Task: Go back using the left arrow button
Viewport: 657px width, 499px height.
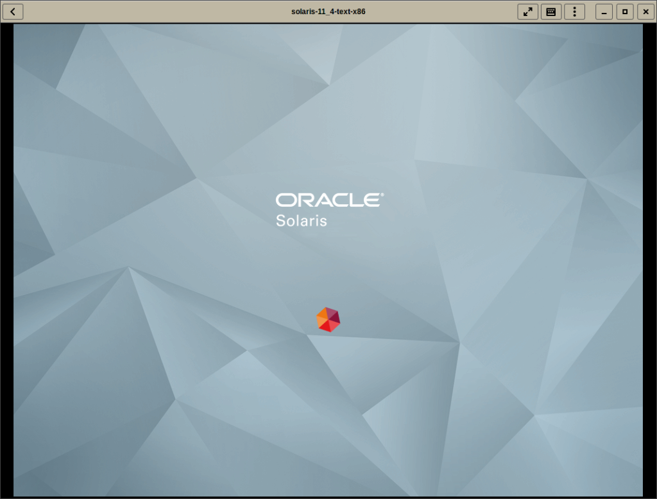Action: (13, 12)
